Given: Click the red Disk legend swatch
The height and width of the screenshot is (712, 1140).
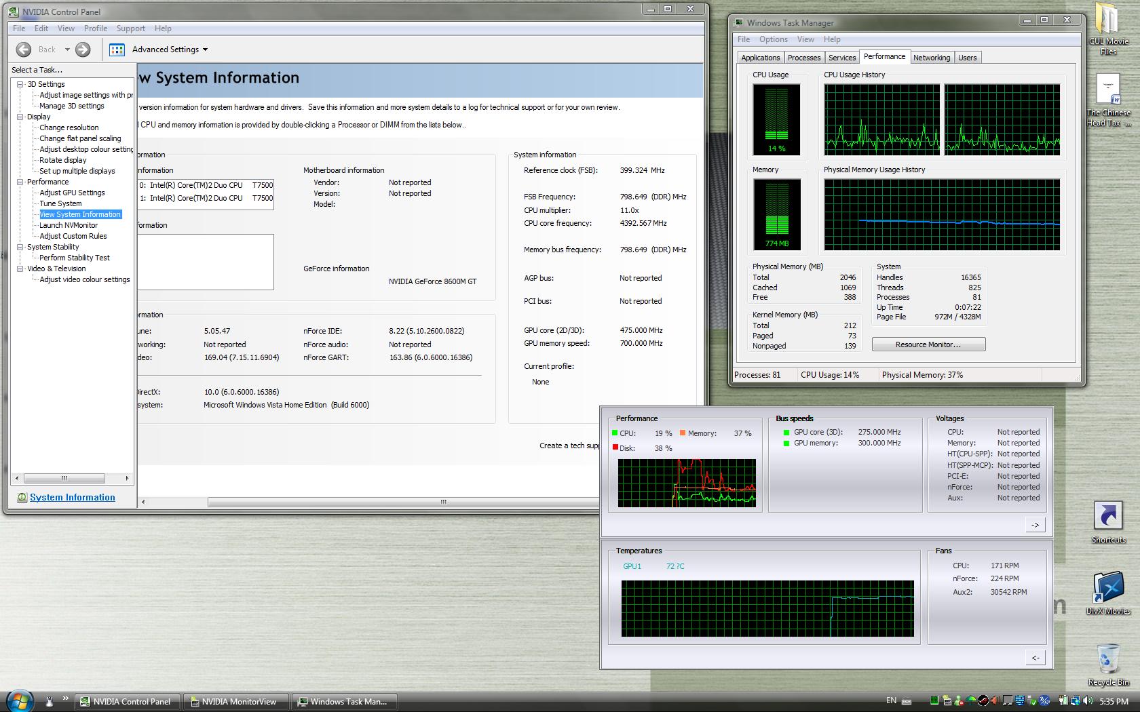Looking at the screenshot, I should [x=615, y=448].
